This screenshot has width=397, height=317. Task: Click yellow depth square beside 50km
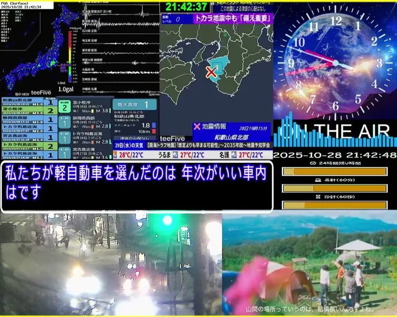coord(93,111)
